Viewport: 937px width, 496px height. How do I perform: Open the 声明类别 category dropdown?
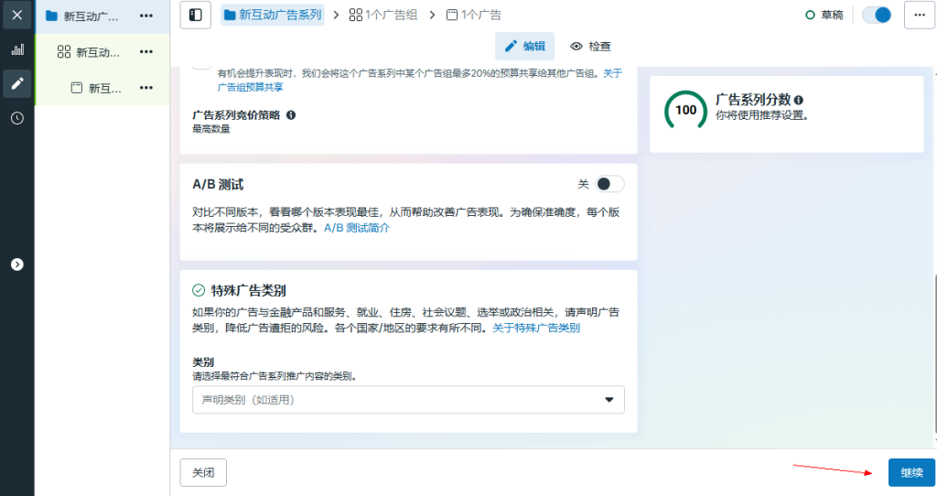[x=408, y=400]
